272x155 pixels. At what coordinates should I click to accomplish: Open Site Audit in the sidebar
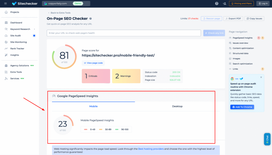(x=15, y=36)
